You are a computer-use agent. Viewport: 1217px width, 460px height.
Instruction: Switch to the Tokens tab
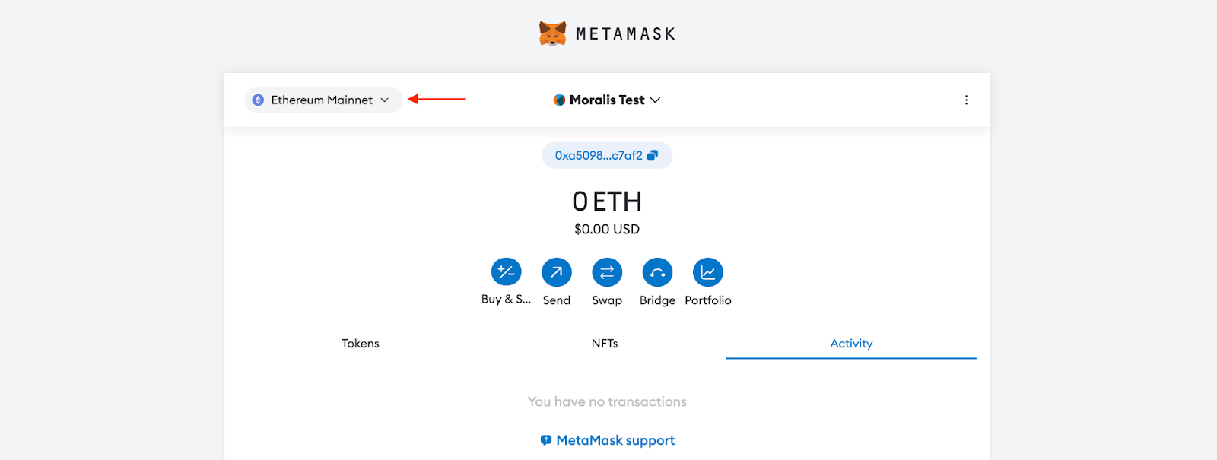coord(360,343)
